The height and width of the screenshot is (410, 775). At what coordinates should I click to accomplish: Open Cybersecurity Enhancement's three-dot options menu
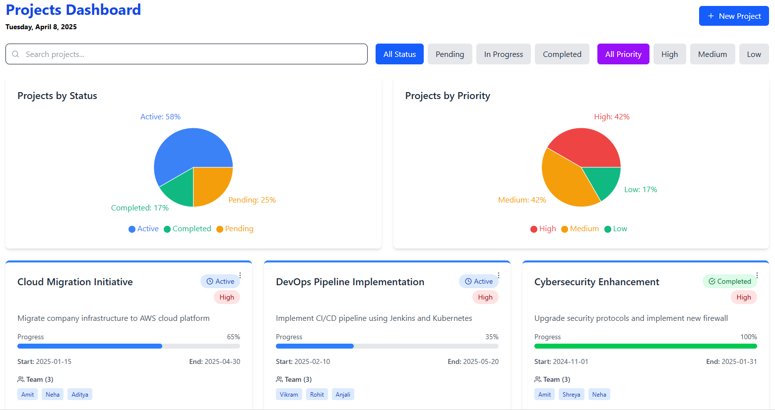click(x=757, y=275)
